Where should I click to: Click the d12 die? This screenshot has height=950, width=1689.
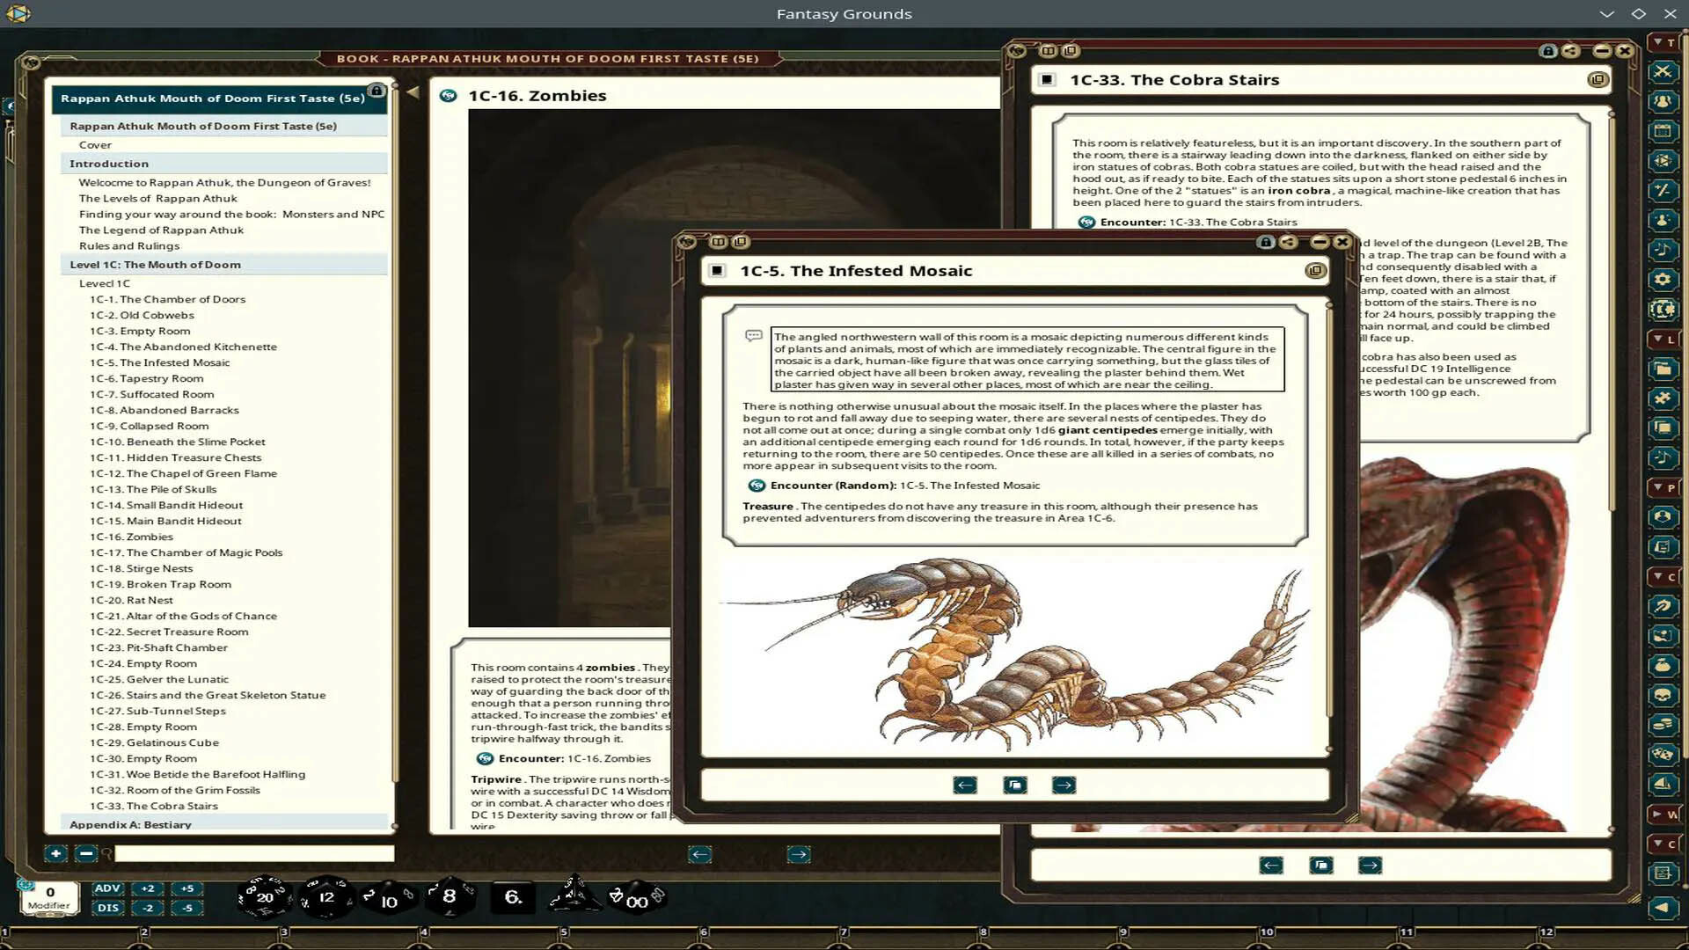click(326, 897)
